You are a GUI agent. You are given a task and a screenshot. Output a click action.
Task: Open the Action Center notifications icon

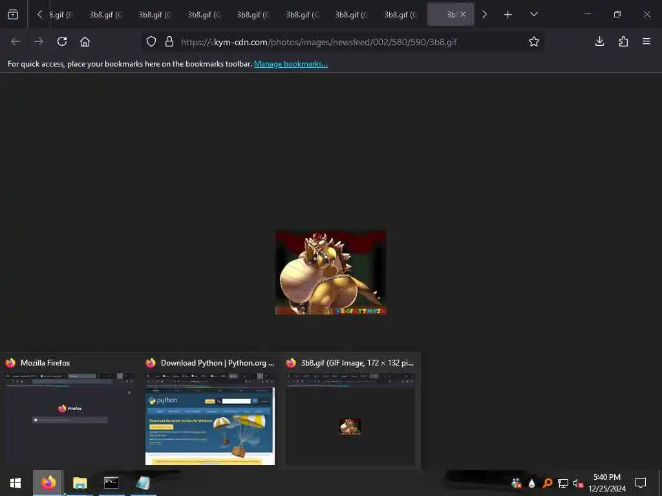click(x=641, y=483)
